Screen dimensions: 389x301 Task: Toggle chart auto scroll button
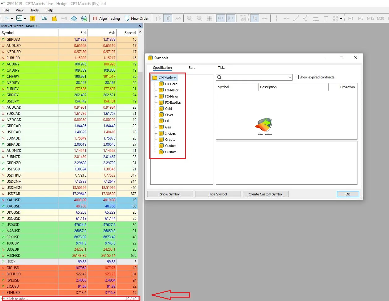221,19
